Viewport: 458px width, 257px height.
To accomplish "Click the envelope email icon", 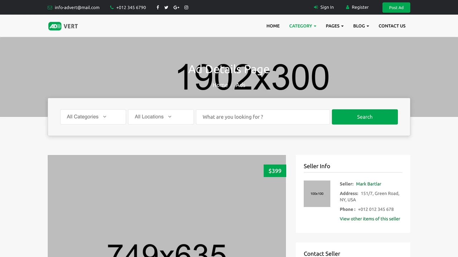I will (x=50, y=7).
